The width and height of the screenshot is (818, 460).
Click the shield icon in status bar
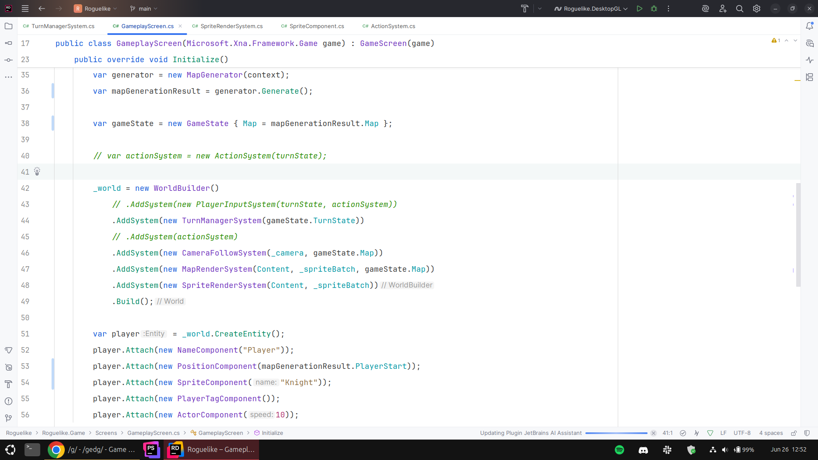click(807, 433)
